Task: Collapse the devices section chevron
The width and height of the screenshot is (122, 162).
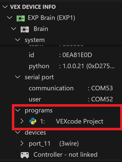Action: click(18, 132)
